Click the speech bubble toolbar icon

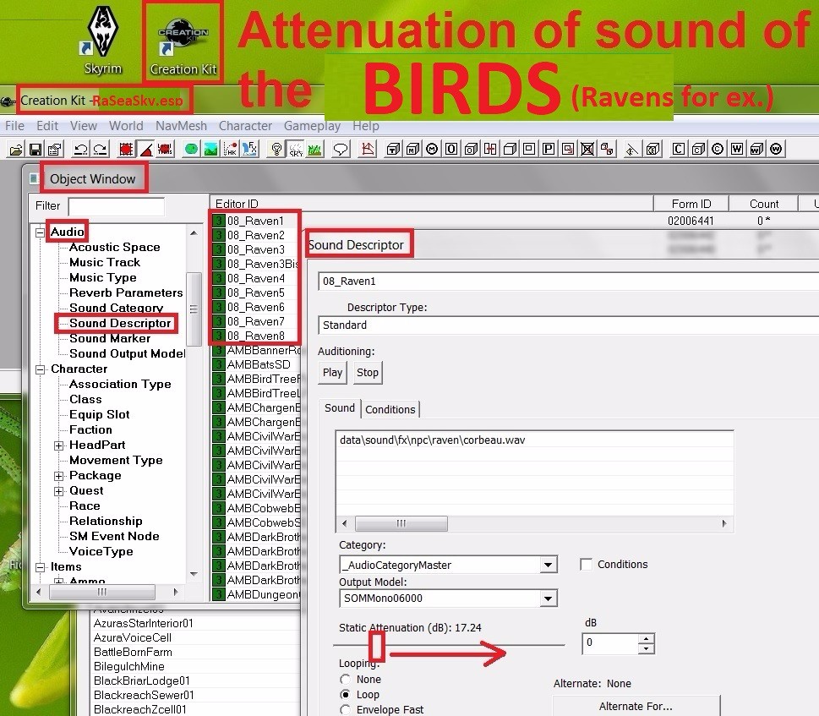click(341, 150)
